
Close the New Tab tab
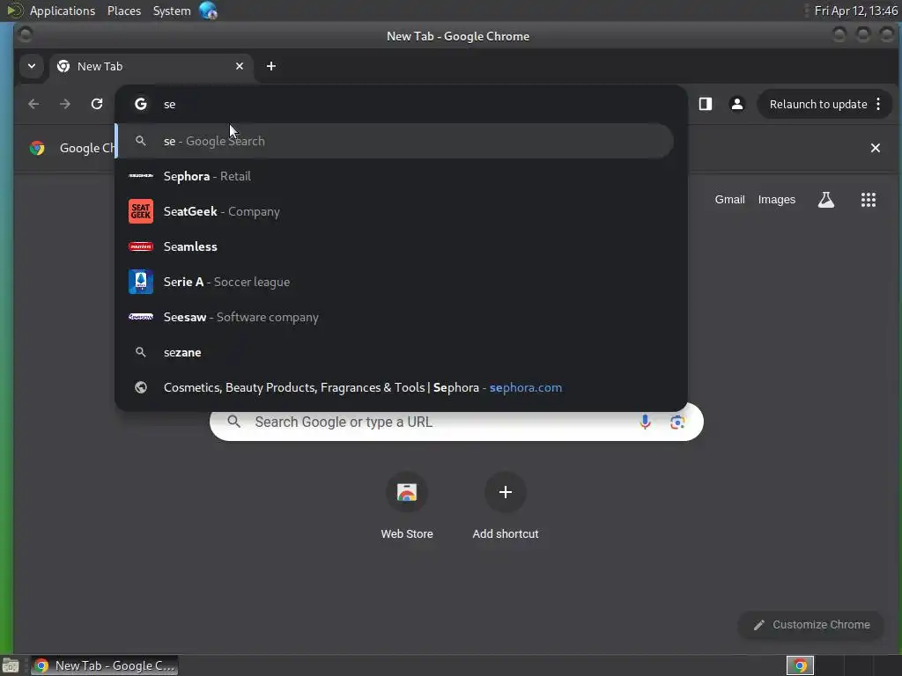(240, 66)
